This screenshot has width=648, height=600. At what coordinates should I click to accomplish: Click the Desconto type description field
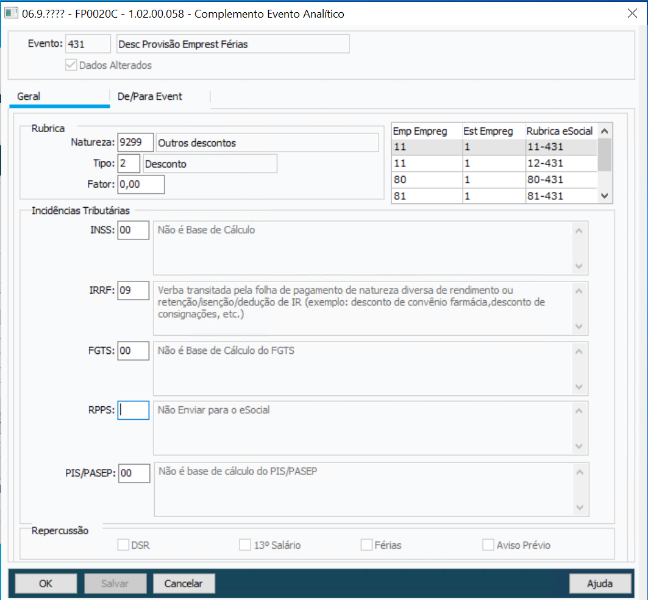tap(210, 163)
